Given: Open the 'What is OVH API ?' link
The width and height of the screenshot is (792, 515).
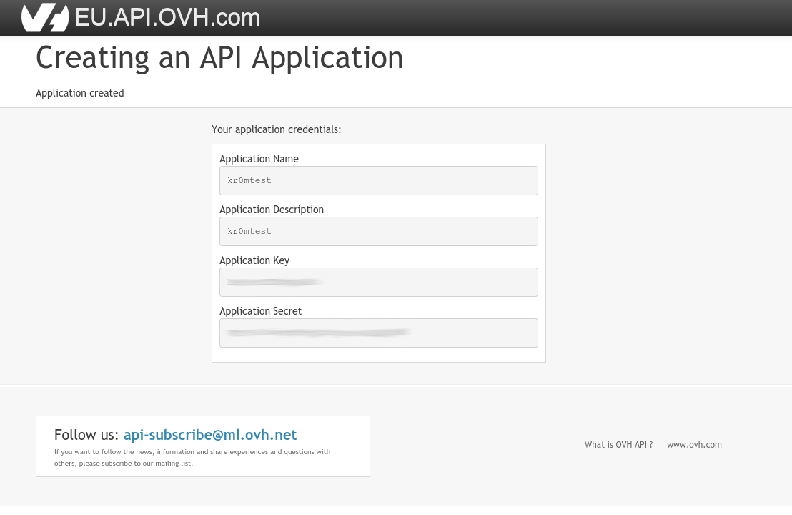Looking at the screenshot, I should [x=618, y=445].
